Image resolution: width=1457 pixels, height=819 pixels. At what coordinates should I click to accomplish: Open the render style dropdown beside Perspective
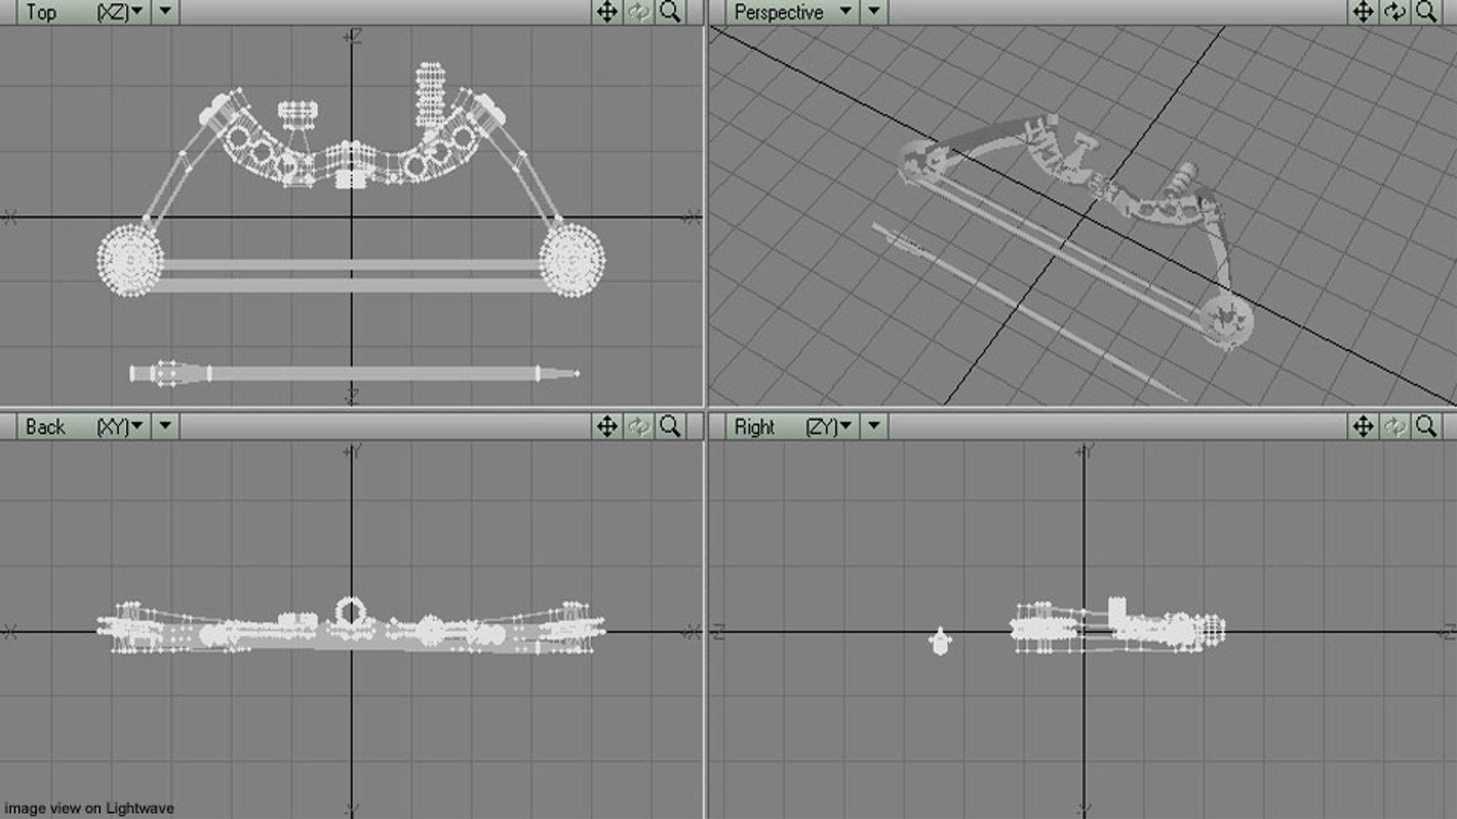tap(874, 11)
